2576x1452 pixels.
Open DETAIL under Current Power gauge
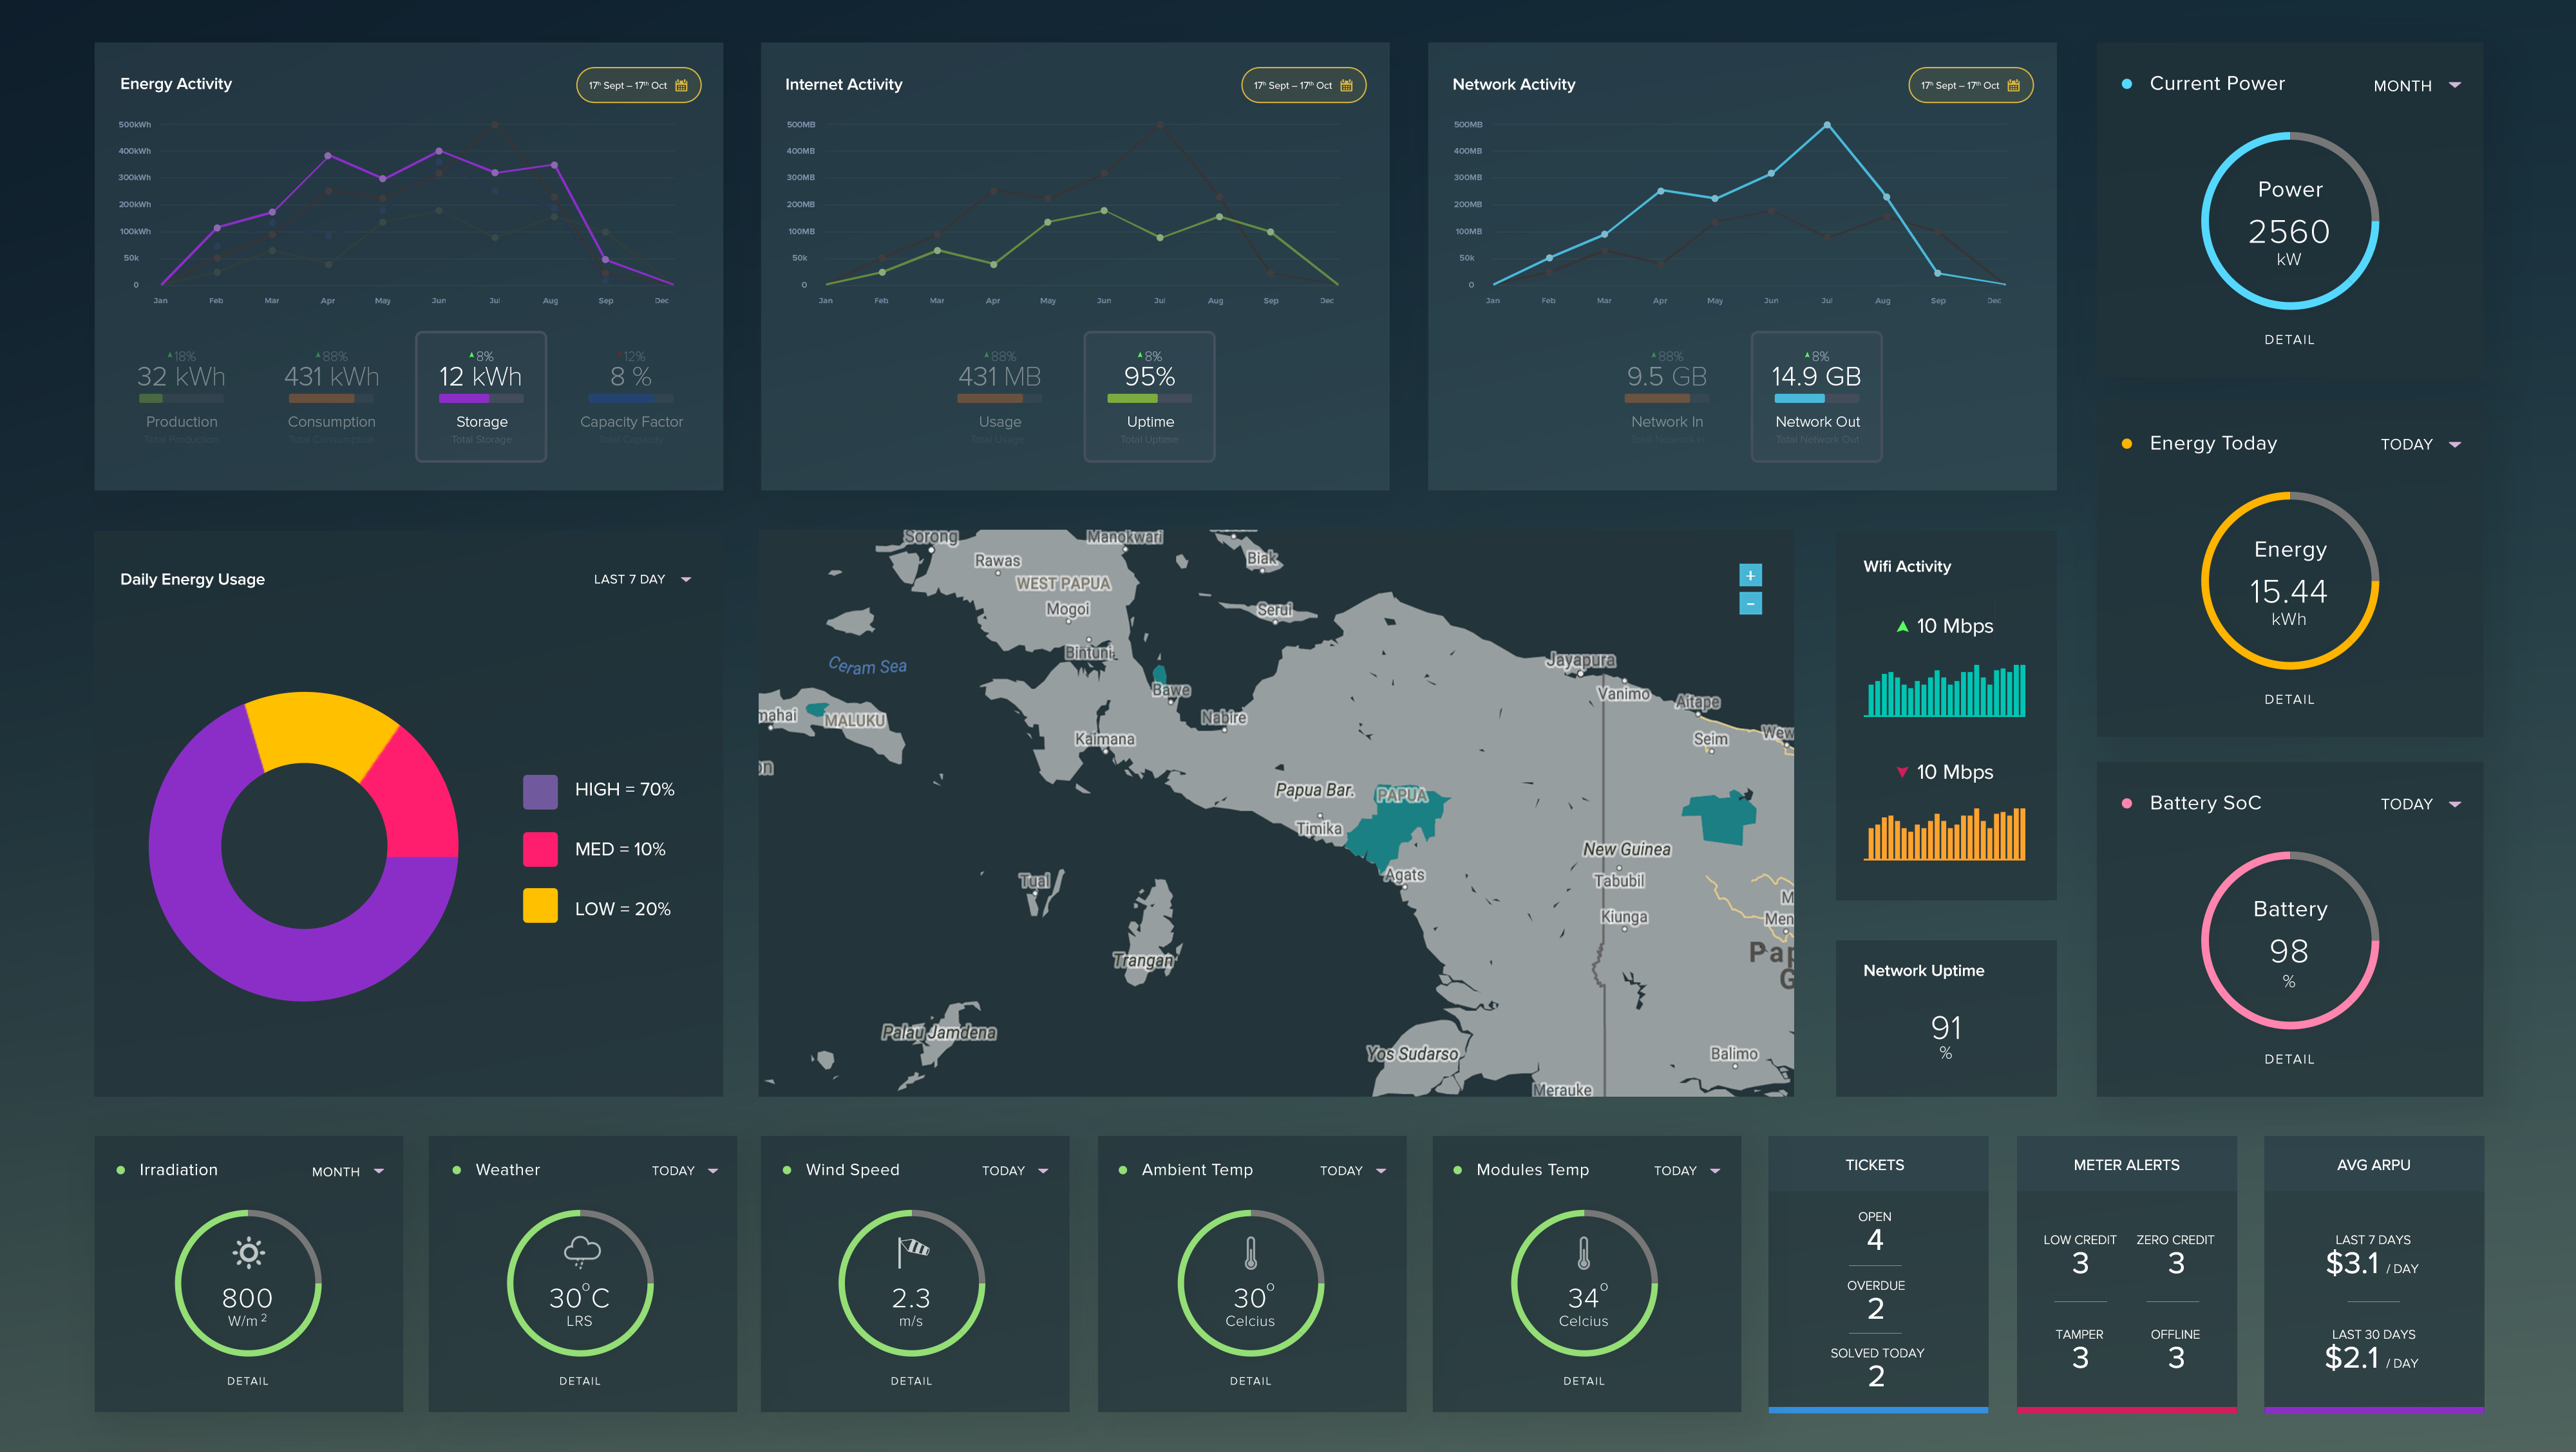(2289, 340)
